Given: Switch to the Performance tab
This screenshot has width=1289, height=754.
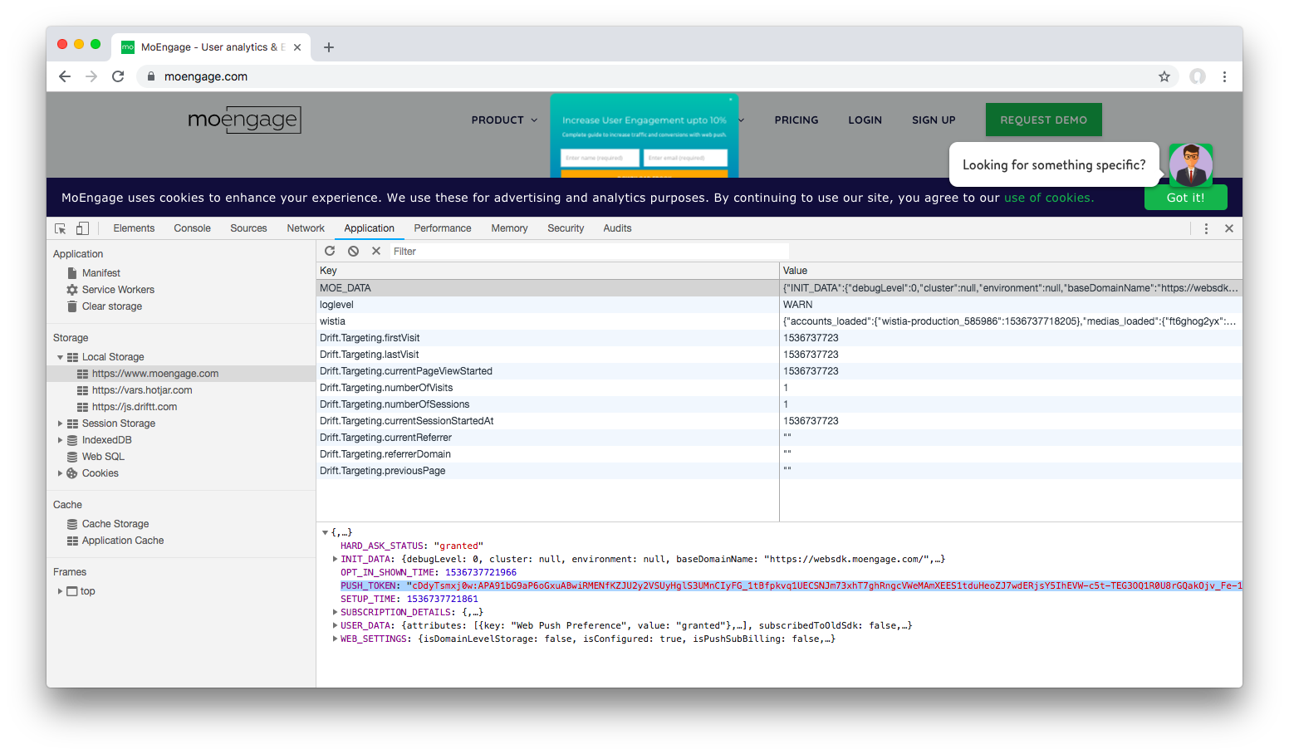Looking at the screenshot, I should [443, 228].
